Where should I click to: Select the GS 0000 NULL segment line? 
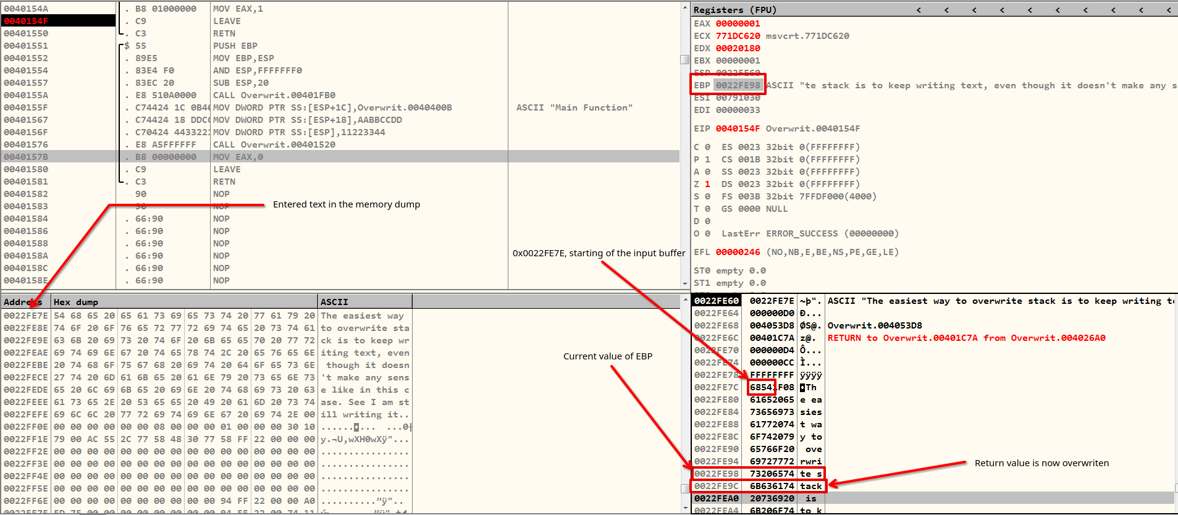click(x=754, y=209)
